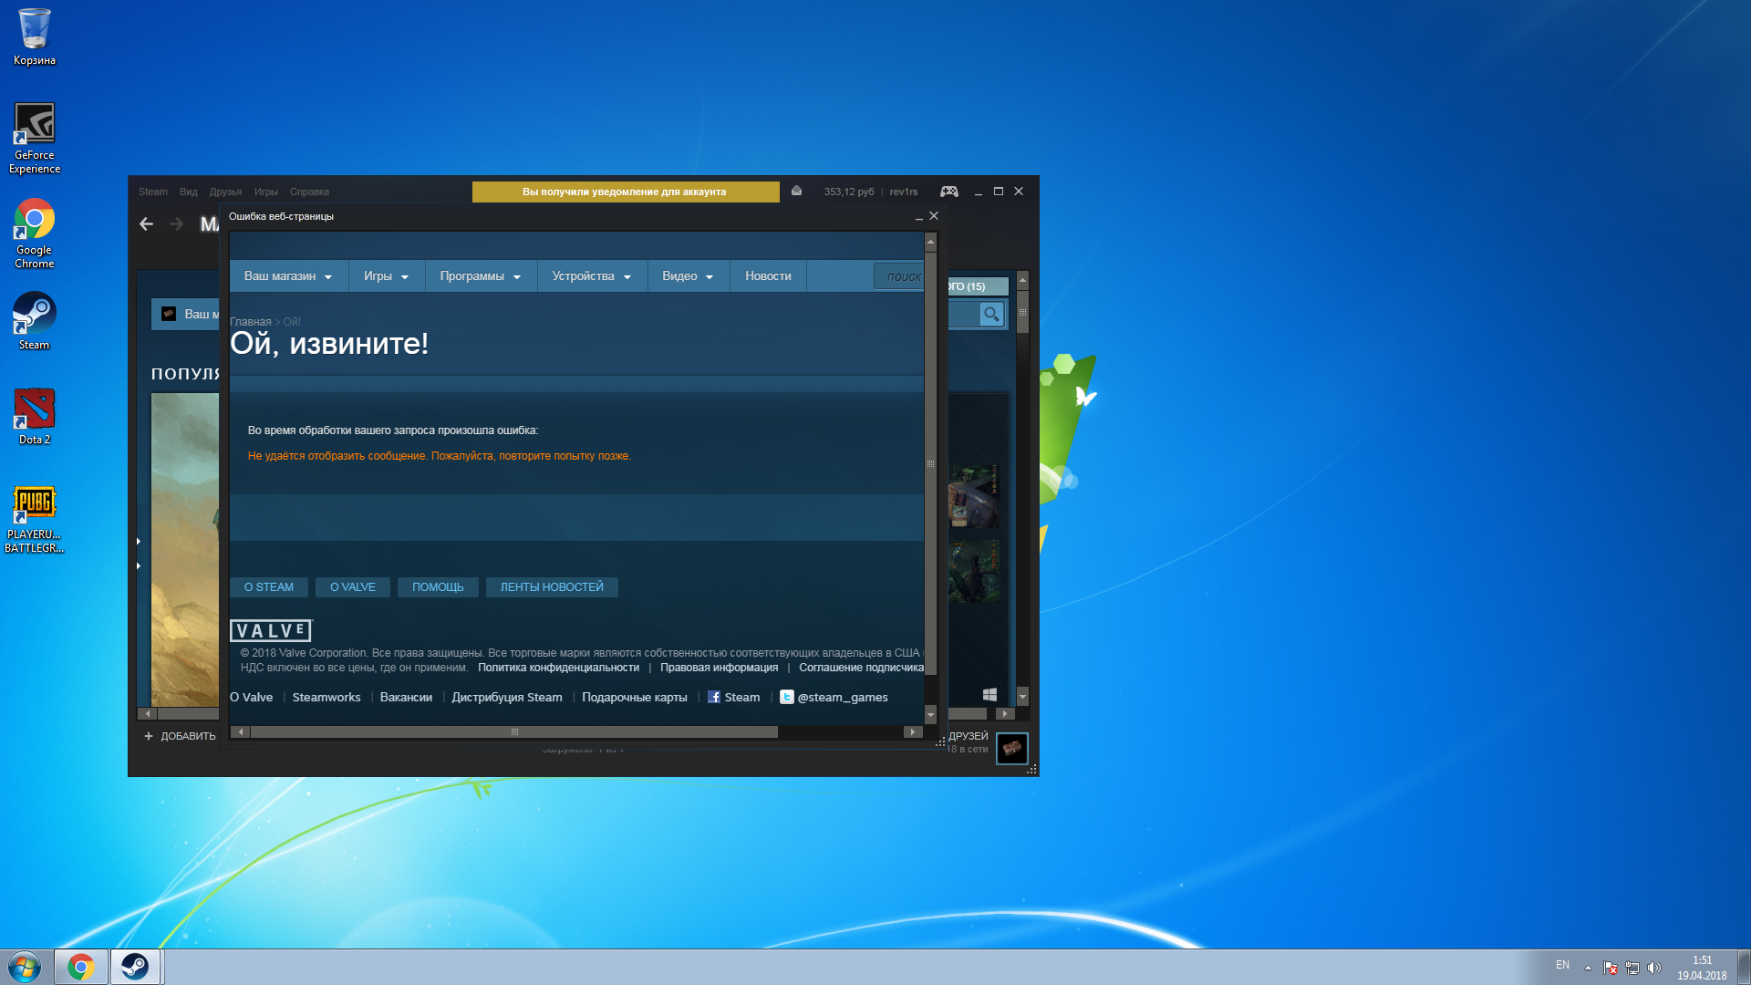Open the Google Chrome desktop shortcut
Screen dimensions: 1751x985
tap(35, 233)
